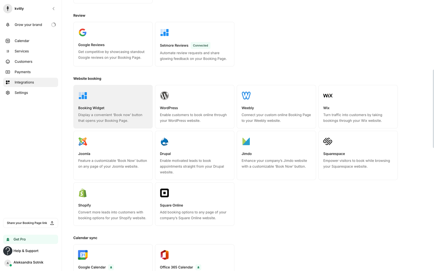Click the Calendar sync section heading
The height and width of the screenshot is (271, 434).
click(85, 238)
